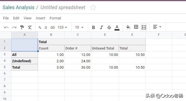Image resolution: width=186 pixels, height=101 pixels.
Task: Mark spreadsheet as favorite star
Action: click(x=93, y=7)
